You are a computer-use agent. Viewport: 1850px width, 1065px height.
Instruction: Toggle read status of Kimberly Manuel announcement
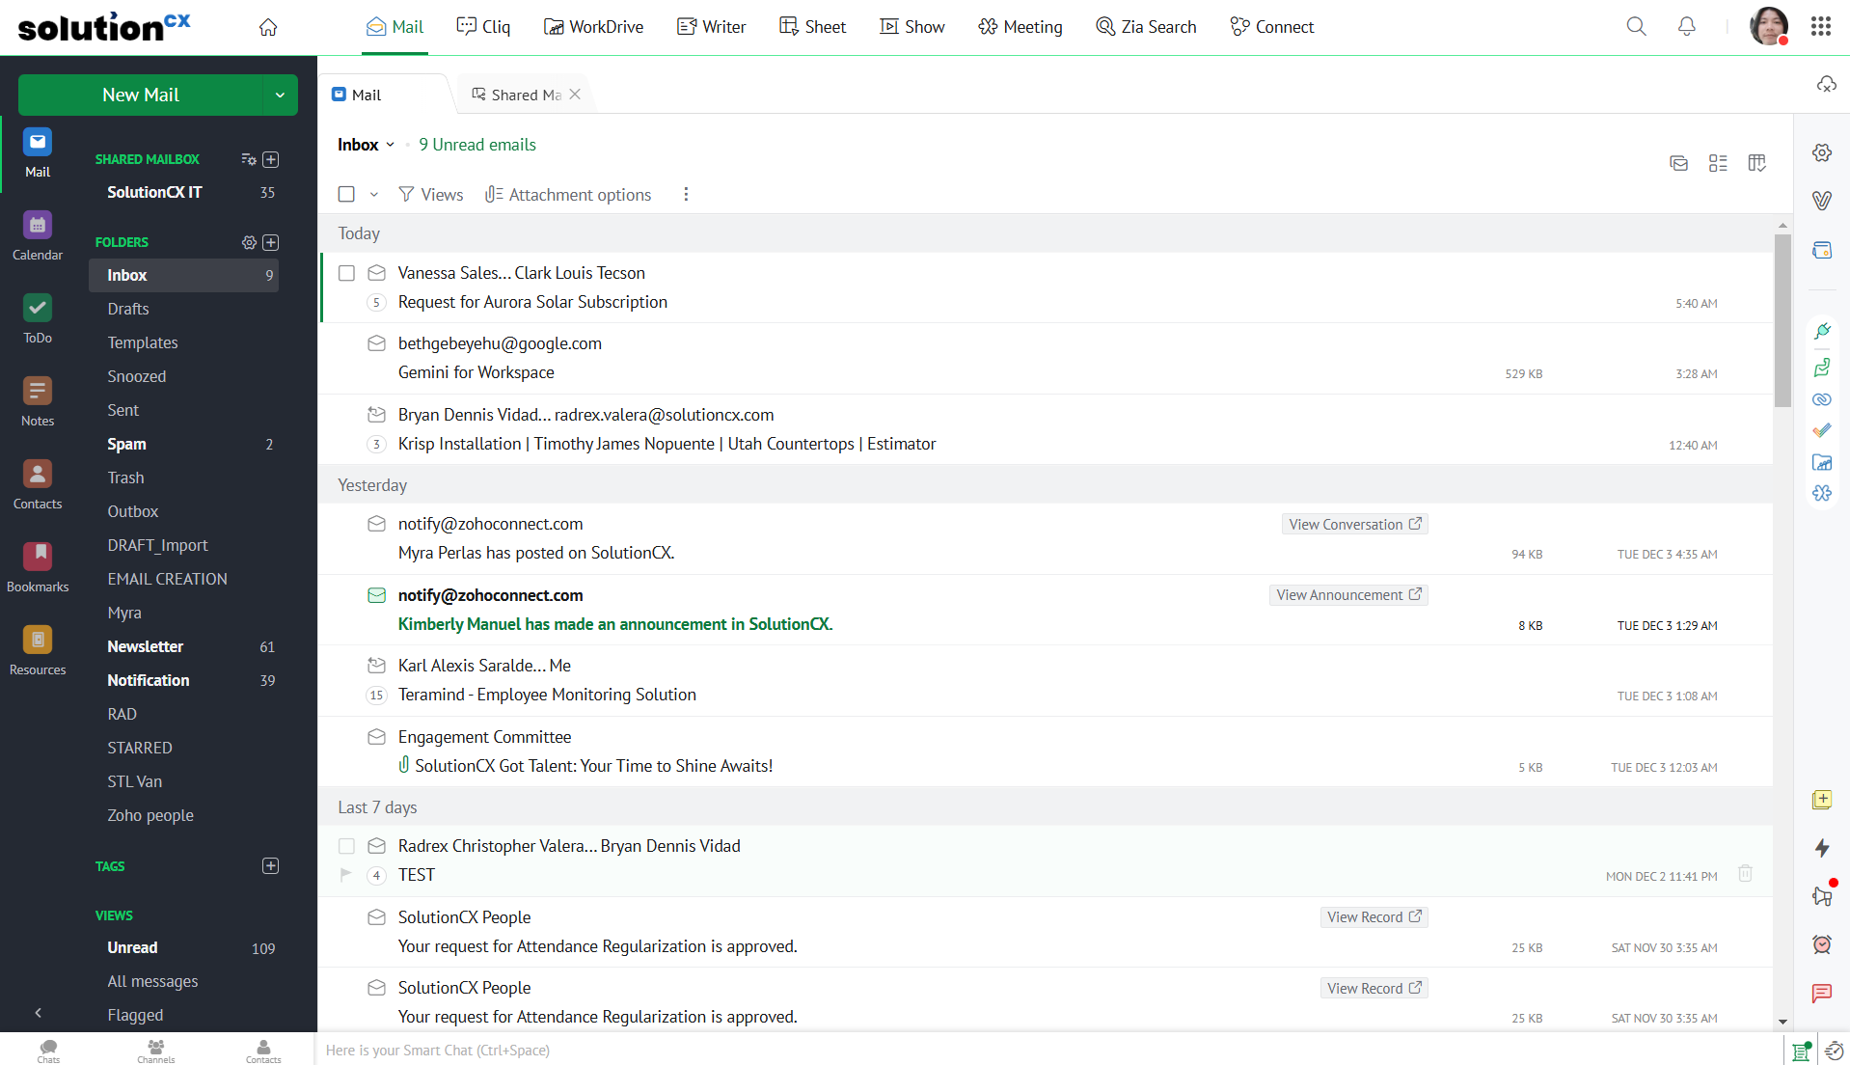(x=376, y=595)
